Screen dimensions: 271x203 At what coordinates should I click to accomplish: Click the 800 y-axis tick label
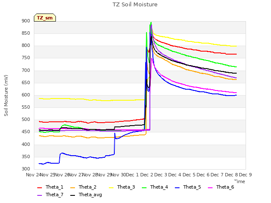pos(26,46)
